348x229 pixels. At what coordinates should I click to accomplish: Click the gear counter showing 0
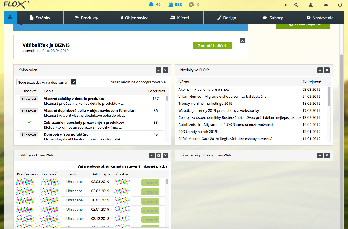point(194,5)
